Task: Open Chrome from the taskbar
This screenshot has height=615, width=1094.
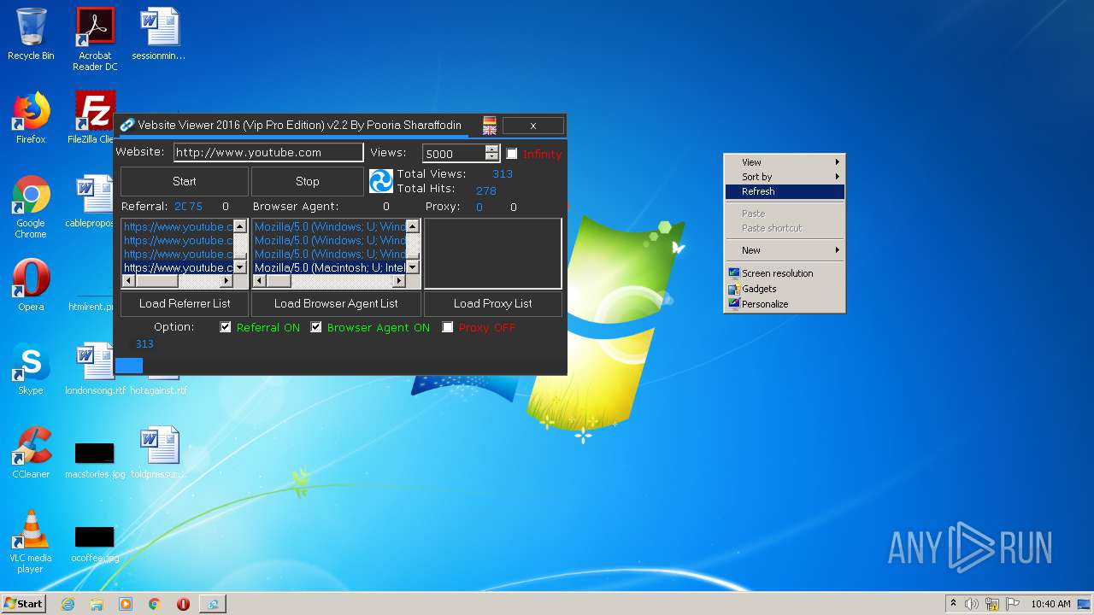Action: pos(155,604)
